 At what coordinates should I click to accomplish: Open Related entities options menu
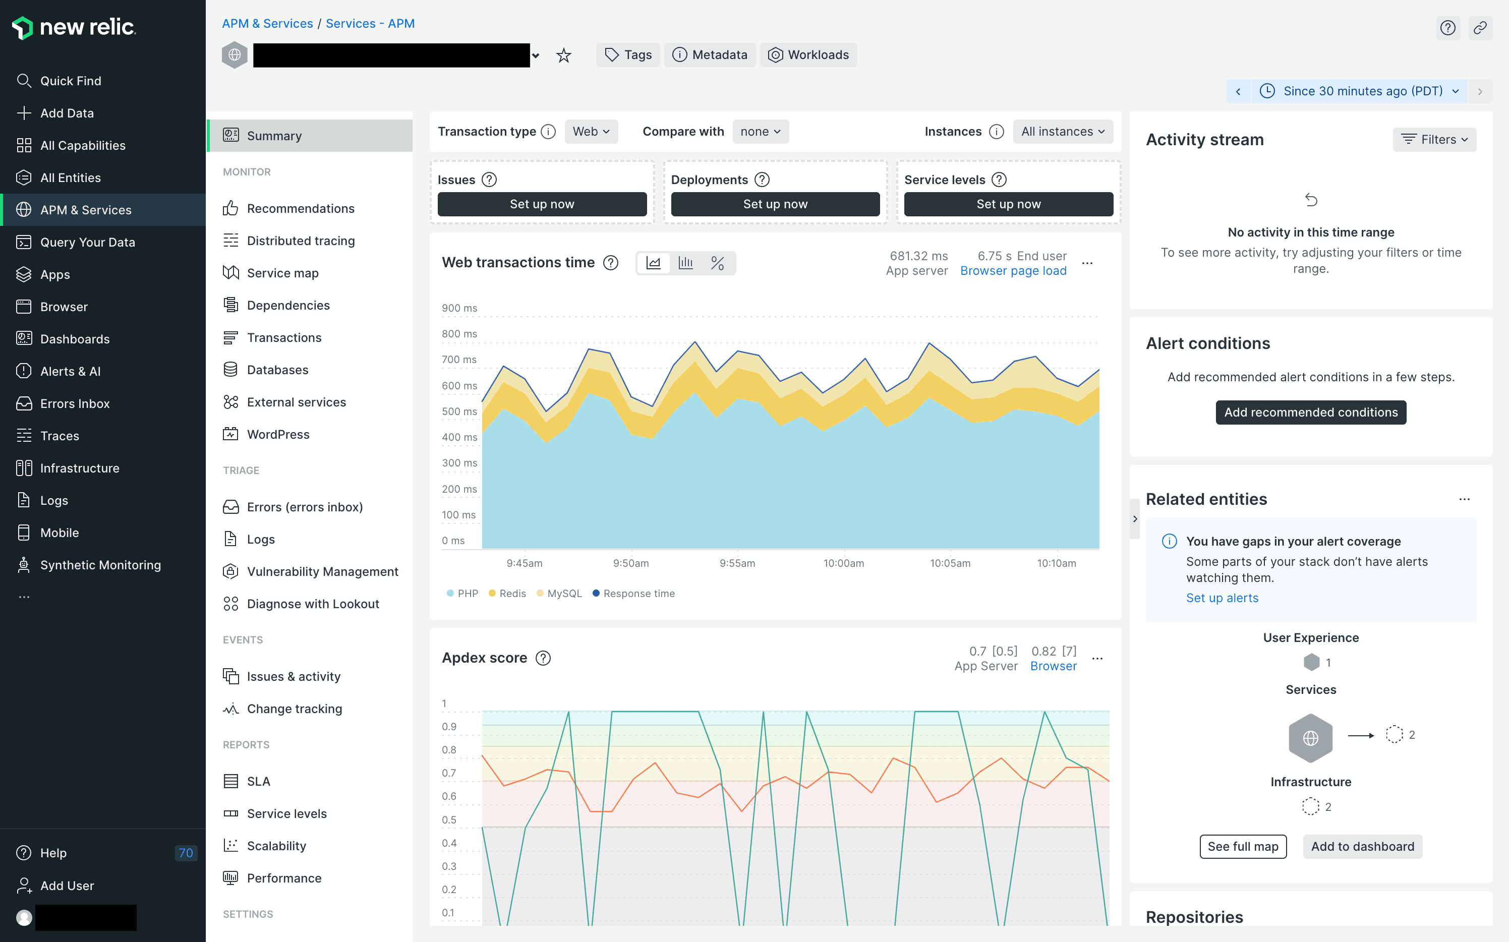click(x=1464, y=500)
